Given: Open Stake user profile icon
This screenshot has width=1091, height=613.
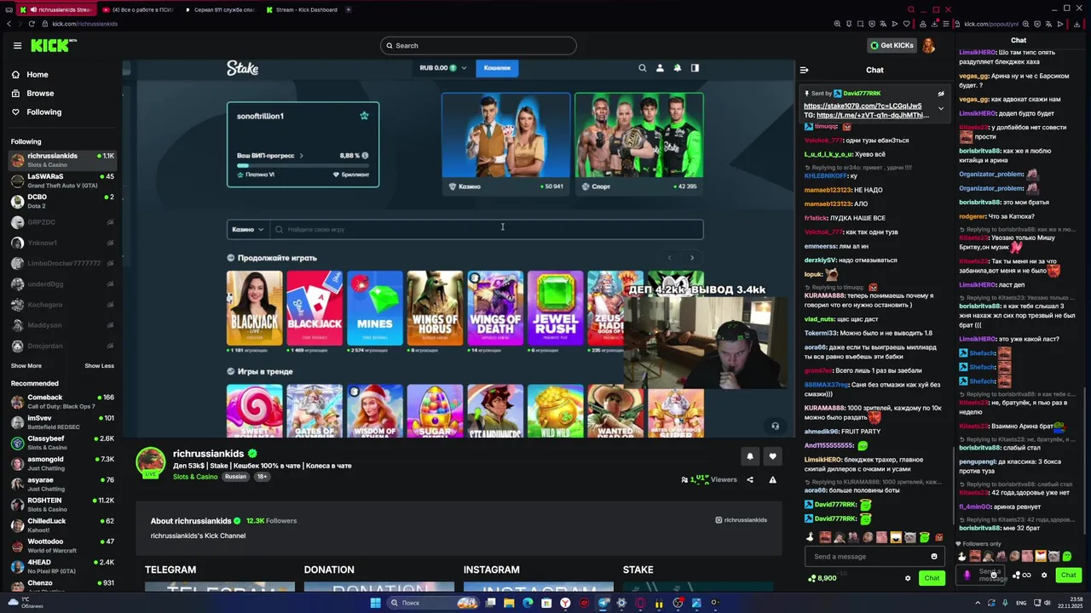Looking at the screenshot, I should (x=660, y=68).
